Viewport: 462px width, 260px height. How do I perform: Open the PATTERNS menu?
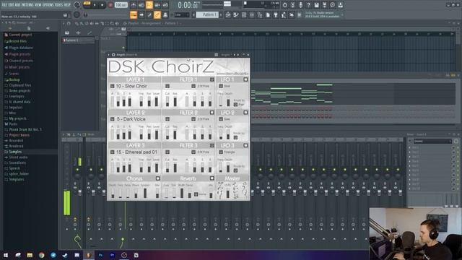[27, 5]
